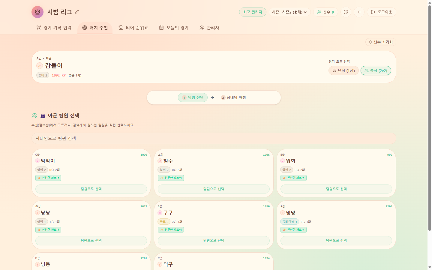
Task: Select 냥냥 as teammate
Action: point(91,241)
